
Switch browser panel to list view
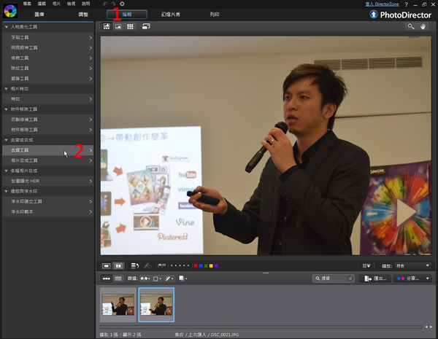(118, 278)
